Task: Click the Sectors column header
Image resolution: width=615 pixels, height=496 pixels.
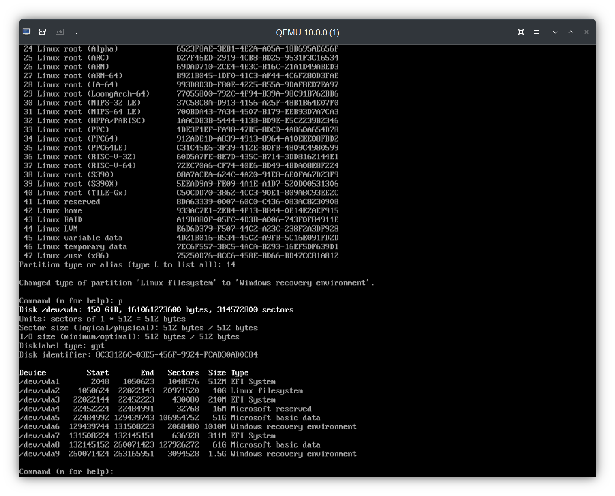Action: 183,372
